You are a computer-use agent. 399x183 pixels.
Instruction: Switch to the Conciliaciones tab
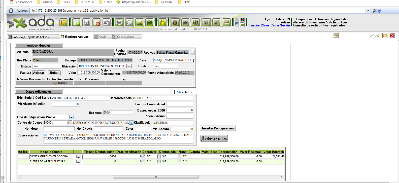click(125, 37)
